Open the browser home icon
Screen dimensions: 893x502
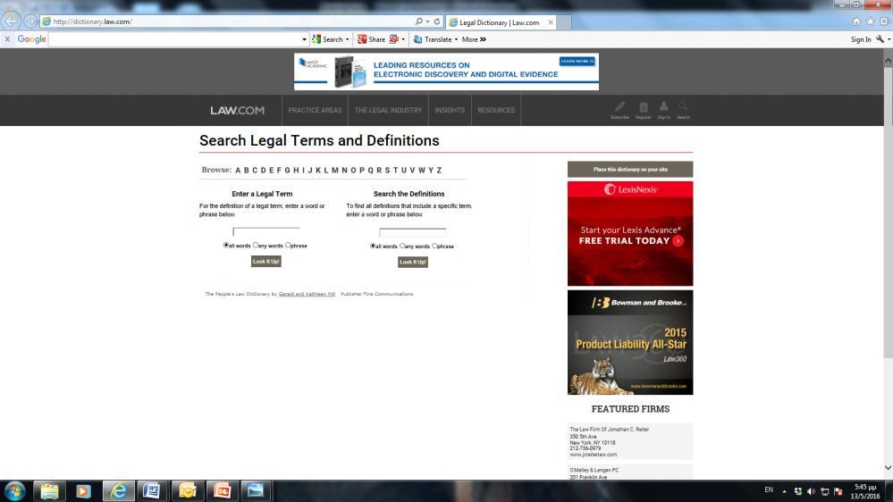(856, 21)
